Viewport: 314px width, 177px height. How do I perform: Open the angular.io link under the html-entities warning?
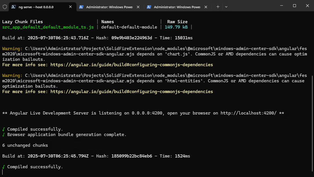131,92
